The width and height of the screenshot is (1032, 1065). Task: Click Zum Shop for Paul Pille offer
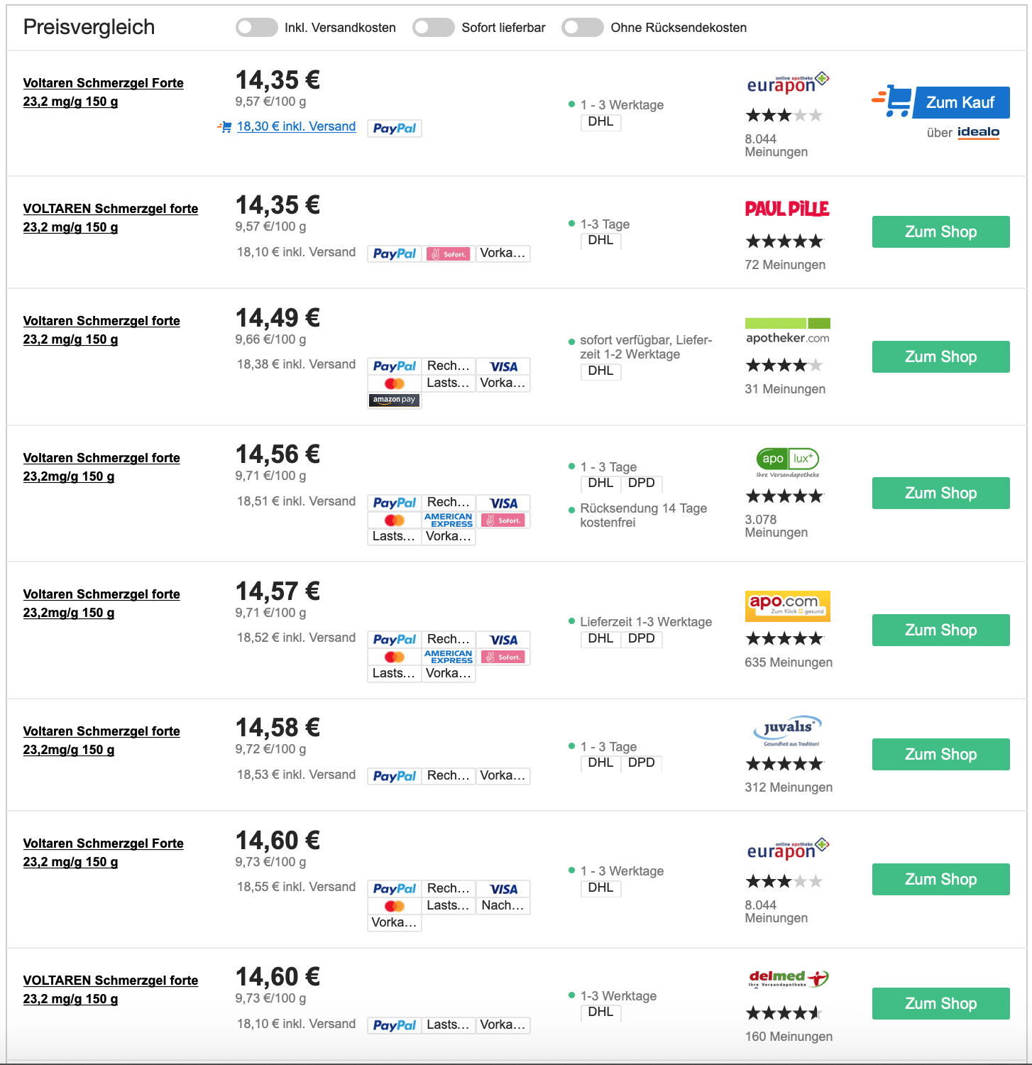[941, 232]
